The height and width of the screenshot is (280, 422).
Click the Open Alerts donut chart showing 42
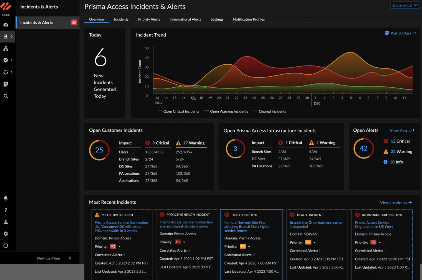[x=363, y=148]
